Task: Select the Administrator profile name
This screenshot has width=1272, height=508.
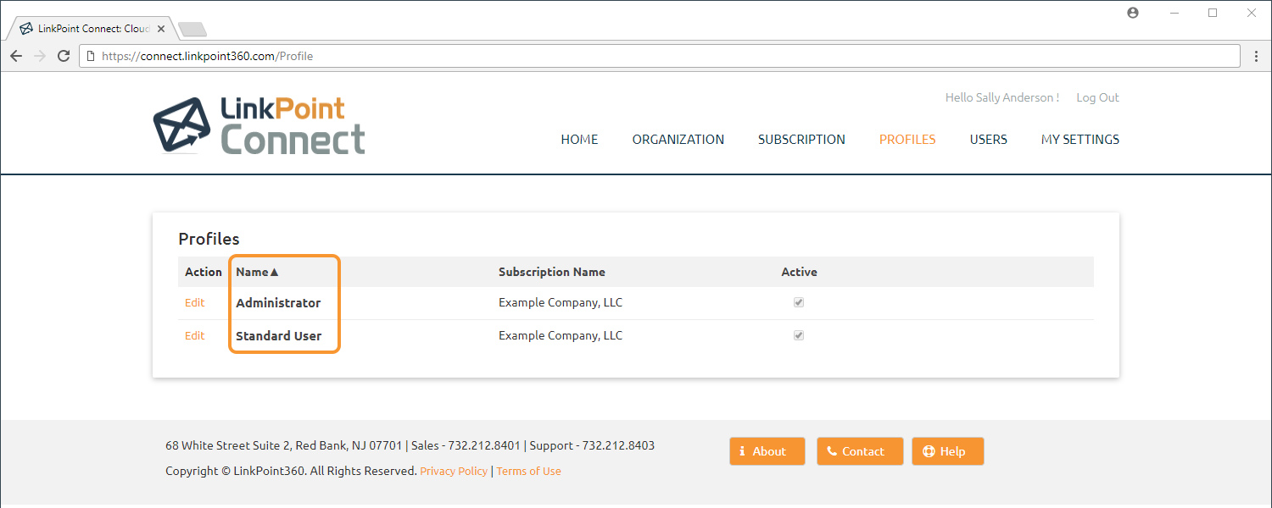Action: (x=278, y=302)
